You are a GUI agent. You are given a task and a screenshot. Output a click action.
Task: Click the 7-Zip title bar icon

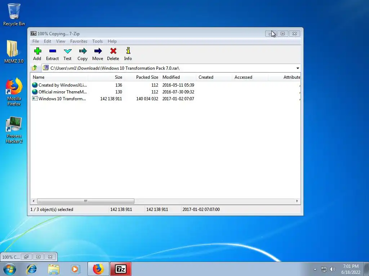pyautogui.click(x=34, y=33)
